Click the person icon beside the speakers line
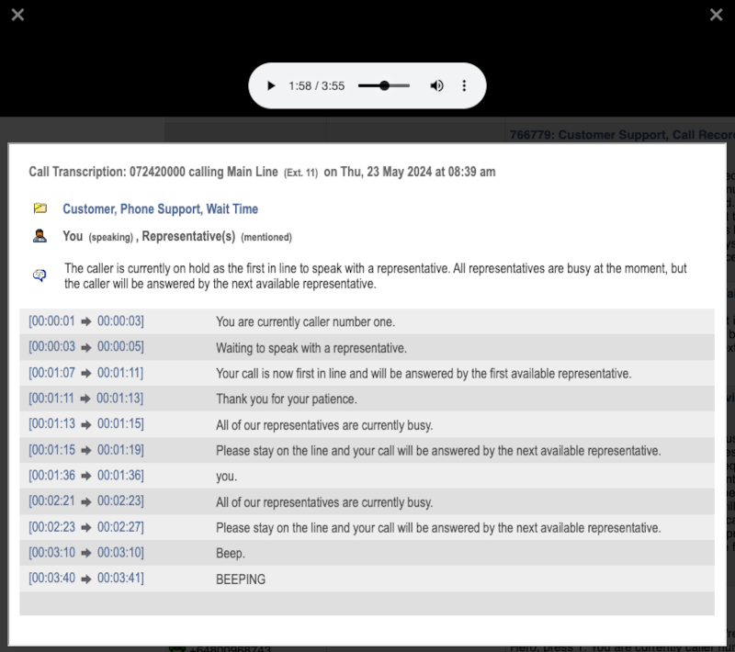This screenshot has height=652, width=735. [40, 236]
